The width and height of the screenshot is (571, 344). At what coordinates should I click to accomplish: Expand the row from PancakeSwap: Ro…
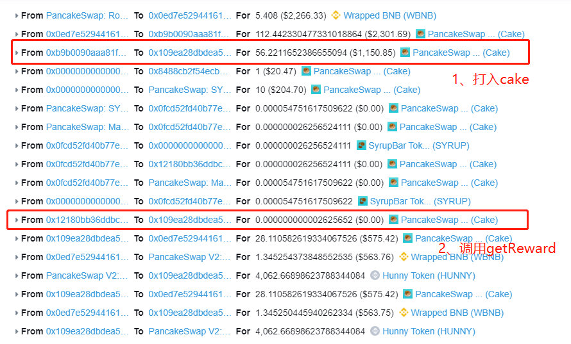coord(17,15)
